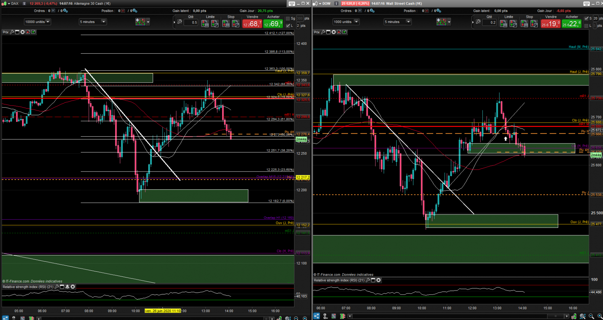This screenshot has width=603, height=320.
Task: Open DOW 5 minutes timeframe dropdown
Action: 397,22
